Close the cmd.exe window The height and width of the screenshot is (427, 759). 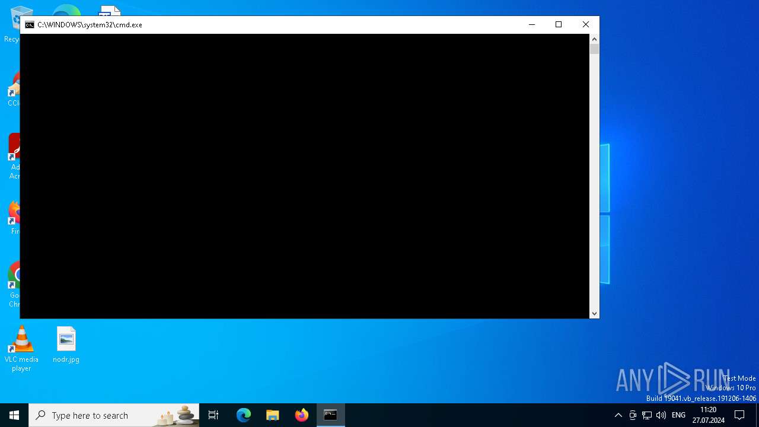pyautogui.click(x=586, y=24)
